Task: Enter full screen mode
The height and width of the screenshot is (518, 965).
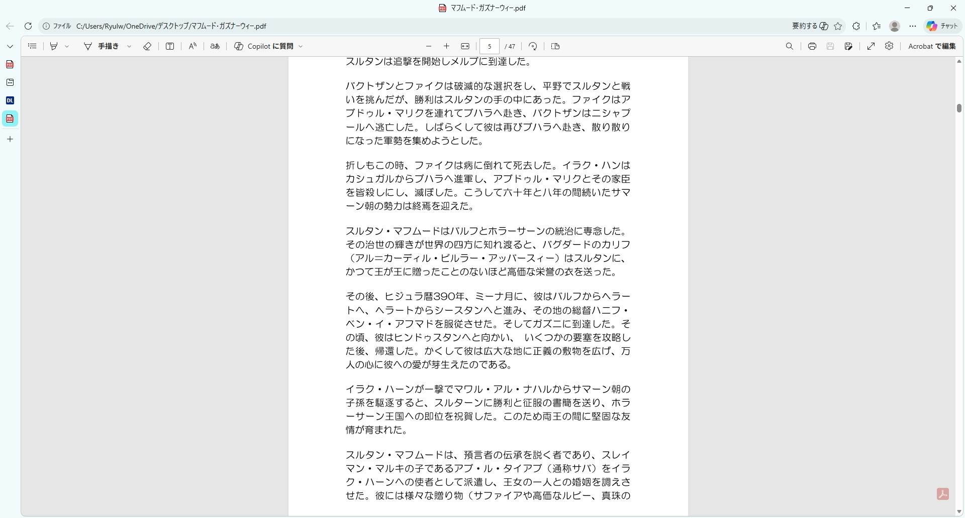Action: pos(871,46)
